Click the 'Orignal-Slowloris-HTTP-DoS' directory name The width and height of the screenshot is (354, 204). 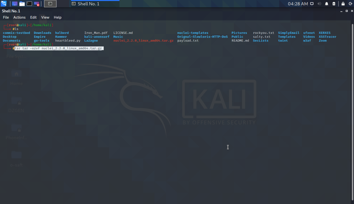tap(202, 37)
